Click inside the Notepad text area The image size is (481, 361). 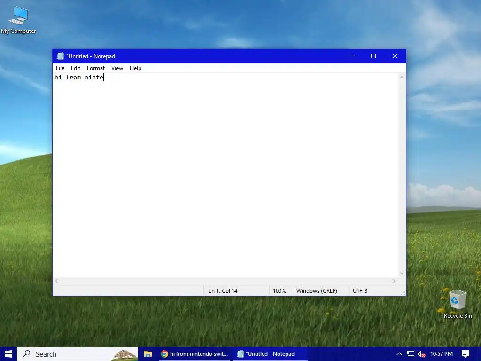(225, 175)
